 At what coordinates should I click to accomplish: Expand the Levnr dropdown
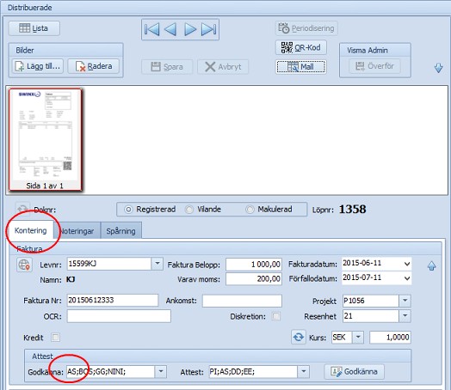click(x=157, y=264)
